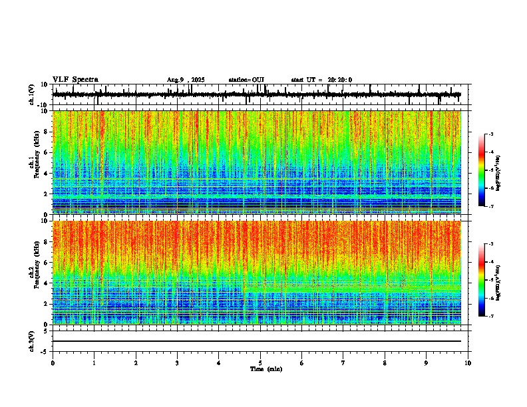Viewport: 527px width, 407px height.
Task: Click time axis tick label '3'
Action: pyautogui.click(x=177, y=363)
